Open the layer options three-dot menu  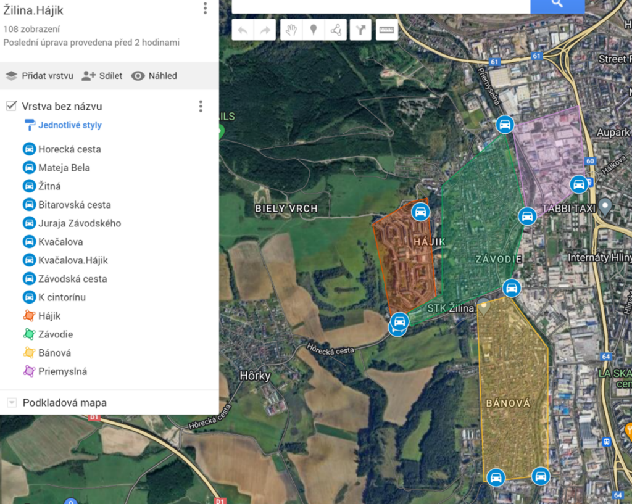(201, 106)
